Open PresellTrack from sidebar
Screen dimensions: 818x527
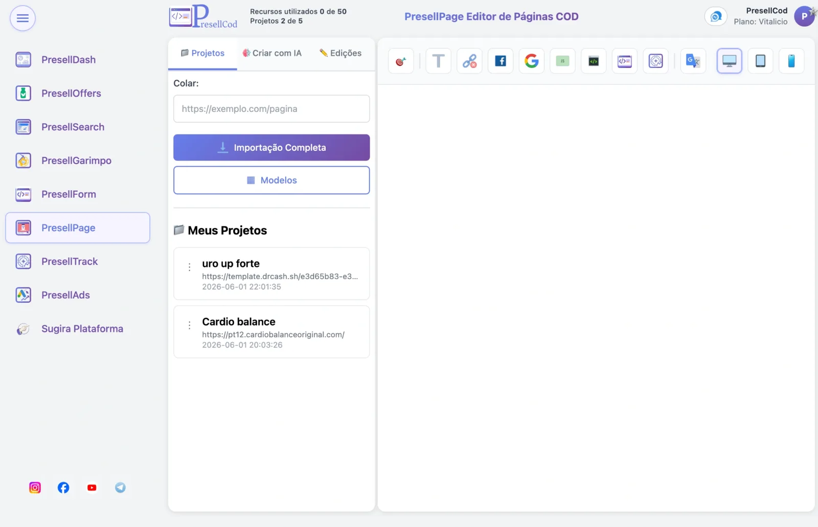pos(78,262)
